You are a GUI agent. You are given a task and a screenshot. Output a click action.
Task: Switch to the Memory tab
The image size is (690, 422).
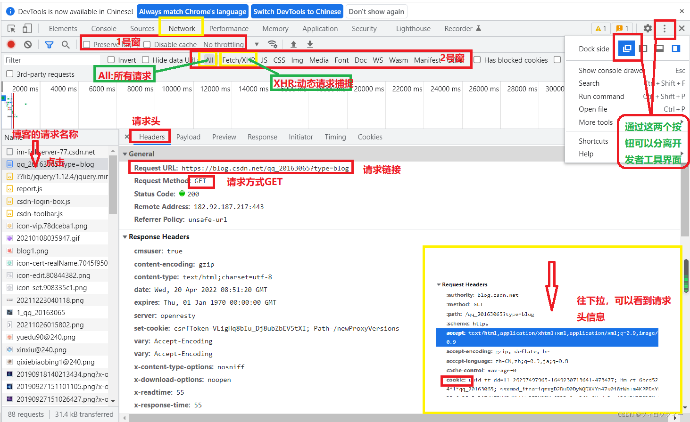[275, 29]
